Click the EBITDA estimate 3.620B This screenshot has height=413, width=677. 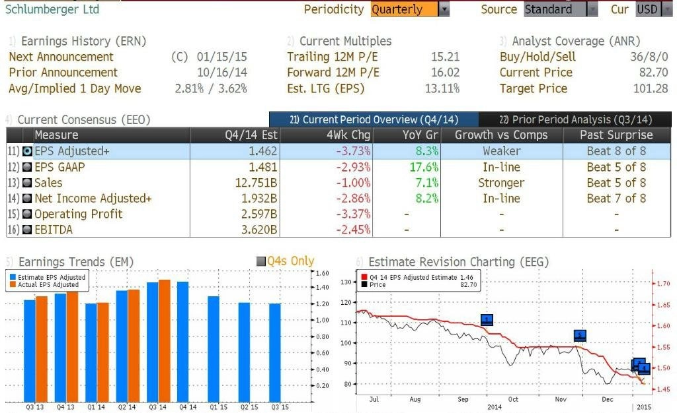click(259, 230)
